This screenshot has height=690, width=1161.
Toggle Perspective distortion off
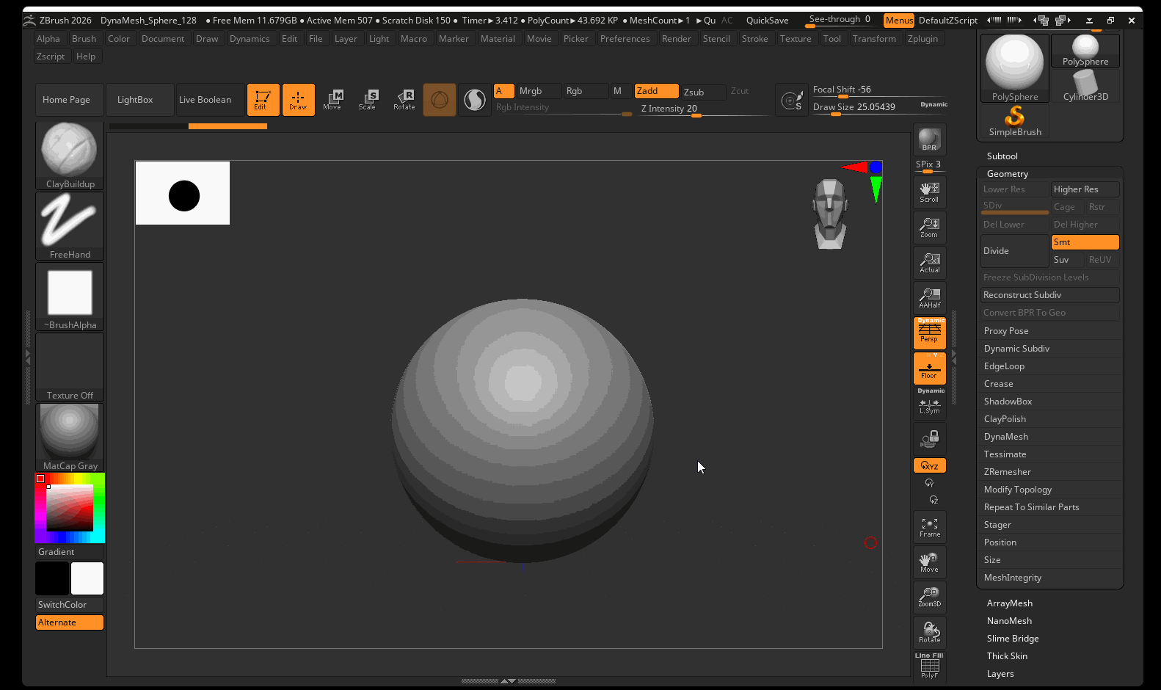929,333
